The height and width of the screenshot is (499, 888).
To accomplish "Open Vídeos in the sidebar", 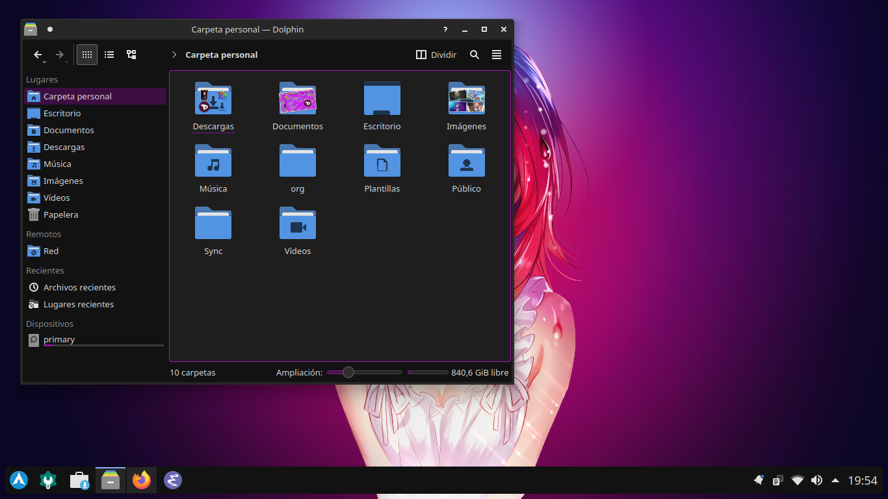I will click(x=95, y=198).
